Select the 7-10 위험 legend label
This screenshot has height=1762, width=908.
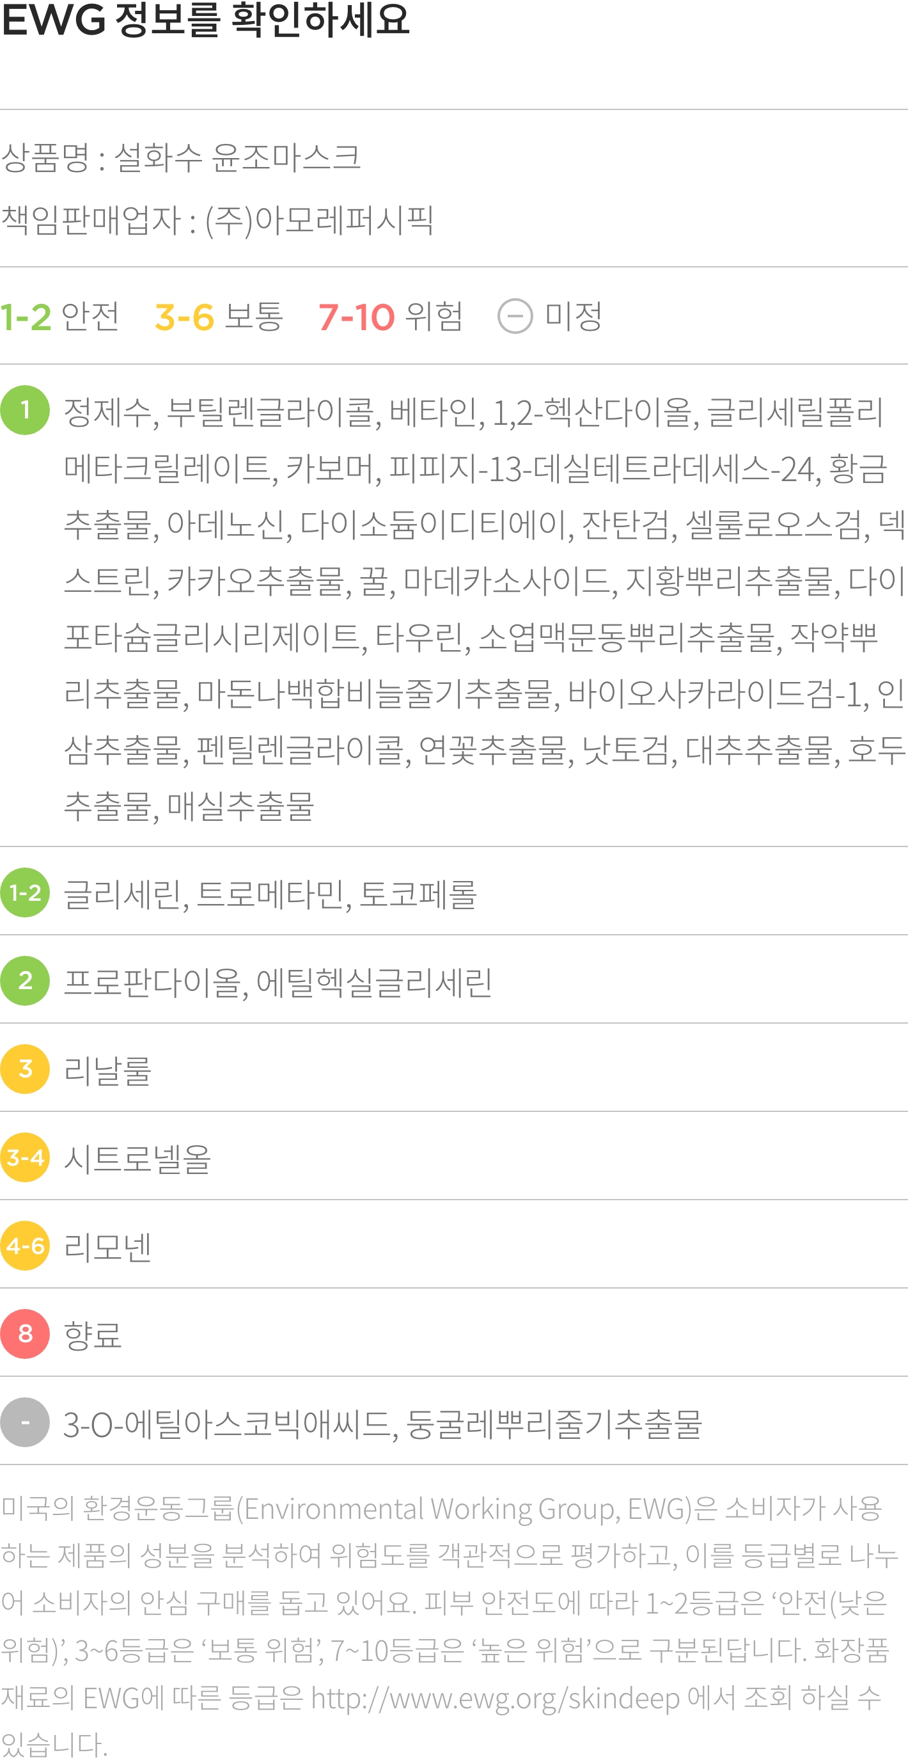click(391, 317)
